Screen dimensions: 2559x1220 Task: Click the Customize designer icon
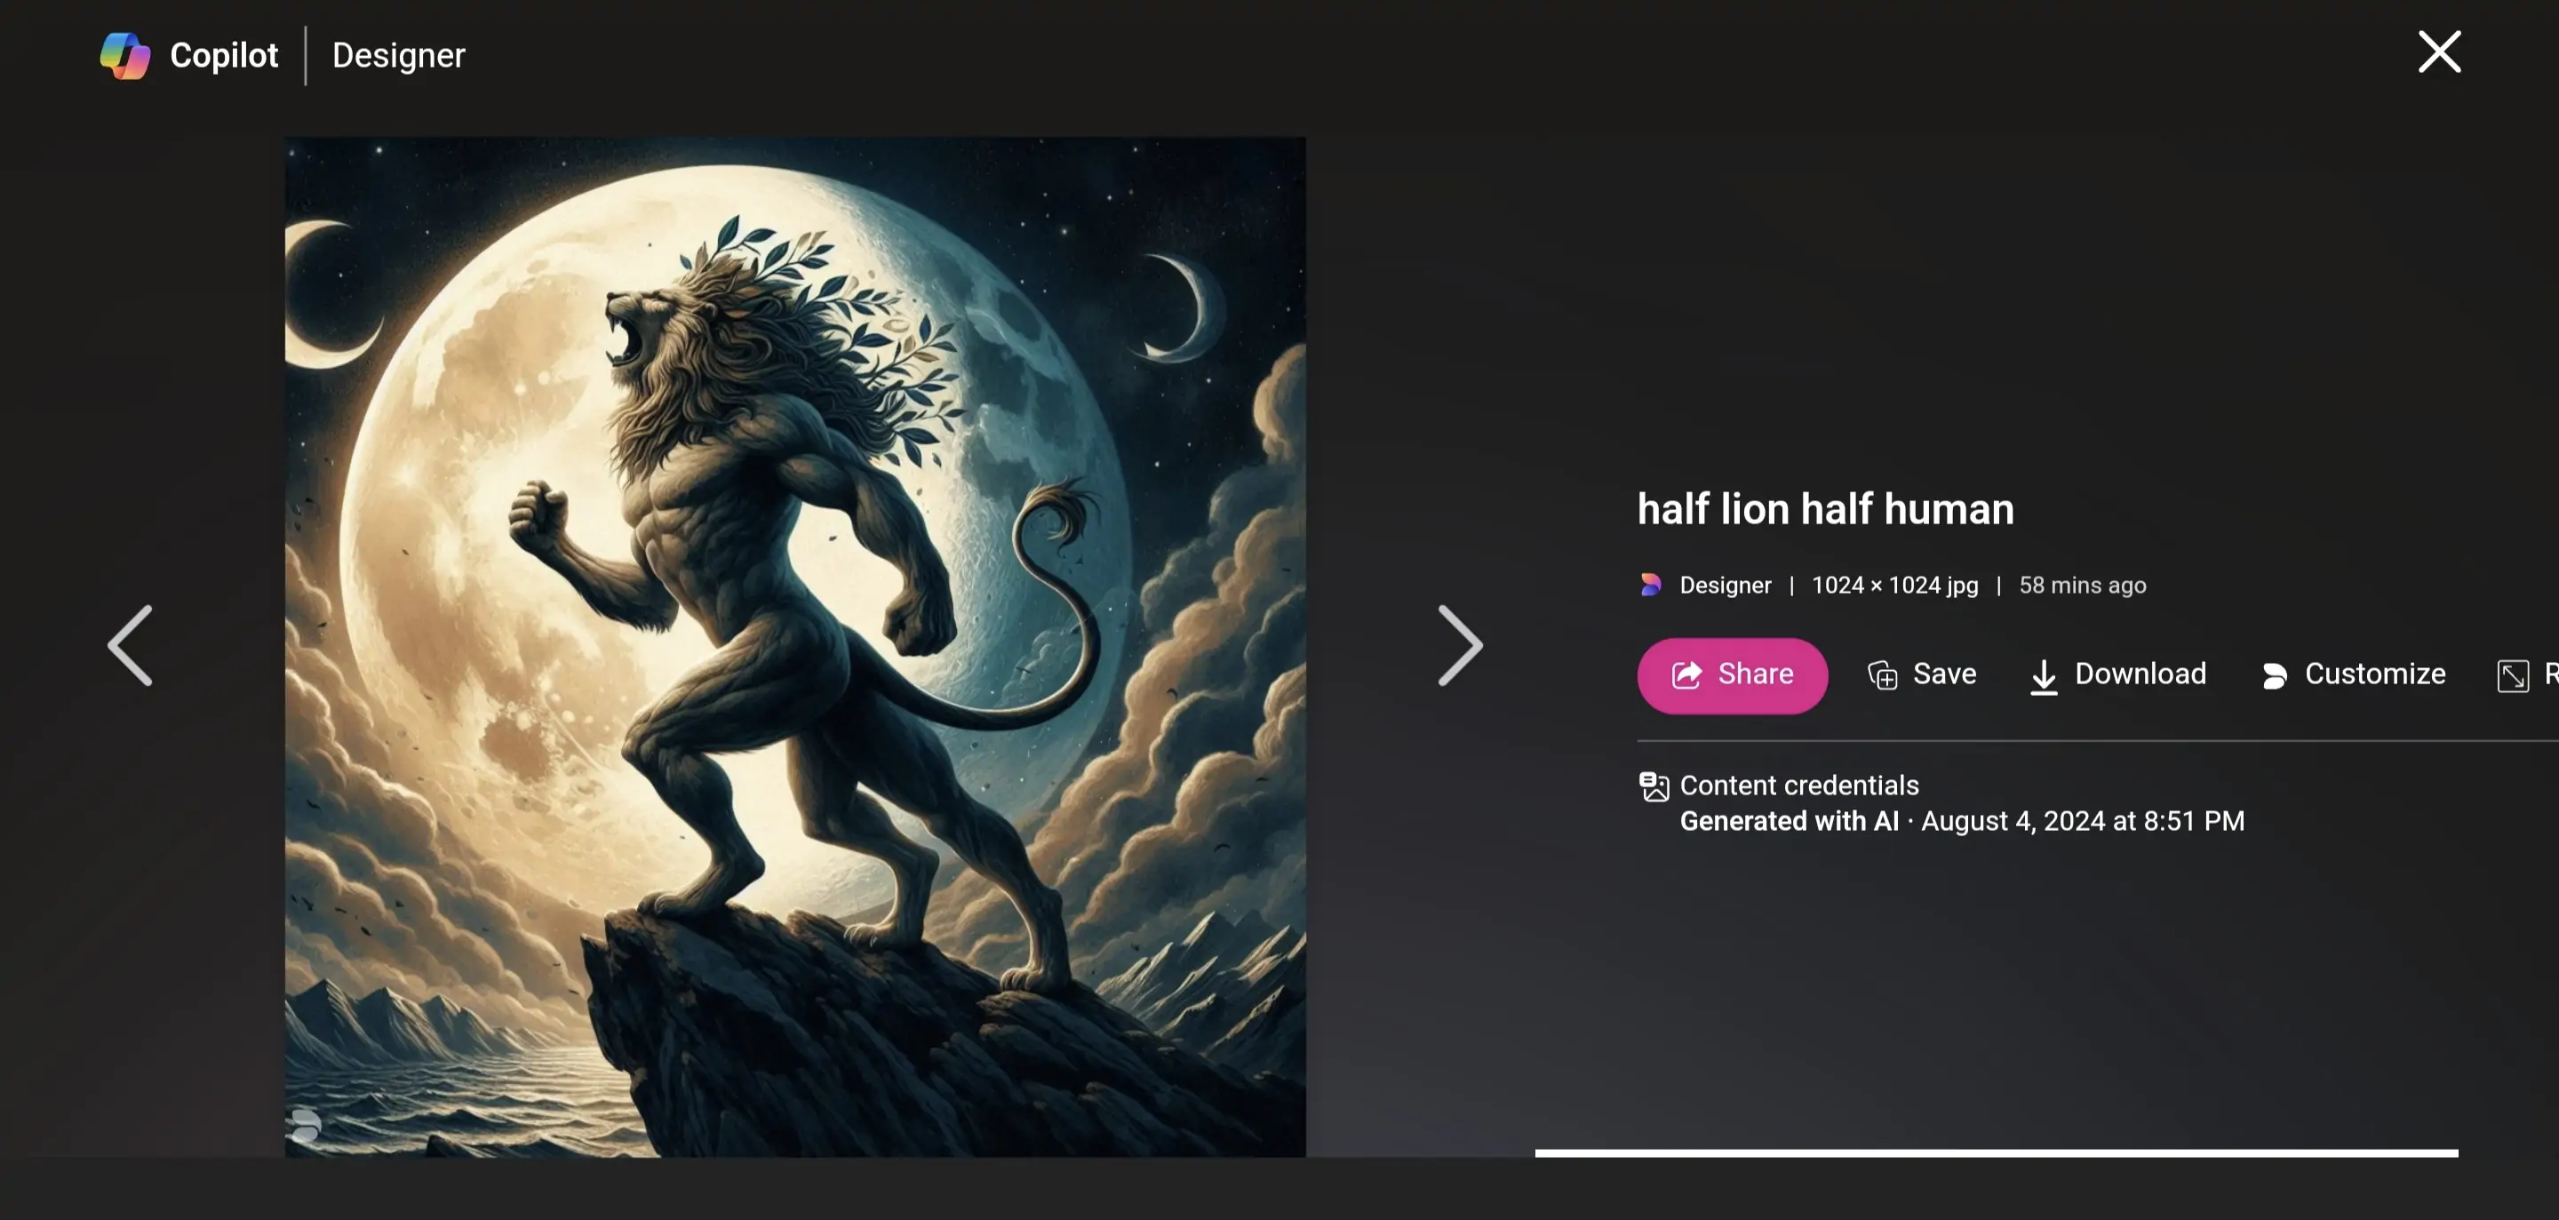click(x=2274, y=676)
